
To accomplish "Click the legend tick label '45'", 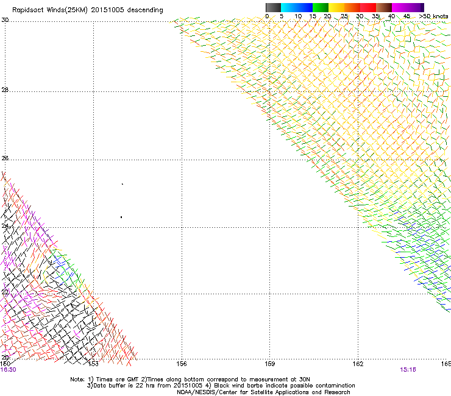I will pyautogui.click(x=407, y=16).
